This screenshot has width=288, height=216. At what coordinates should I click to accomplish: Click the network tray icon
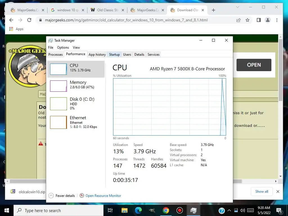click(x=236, y=210)
